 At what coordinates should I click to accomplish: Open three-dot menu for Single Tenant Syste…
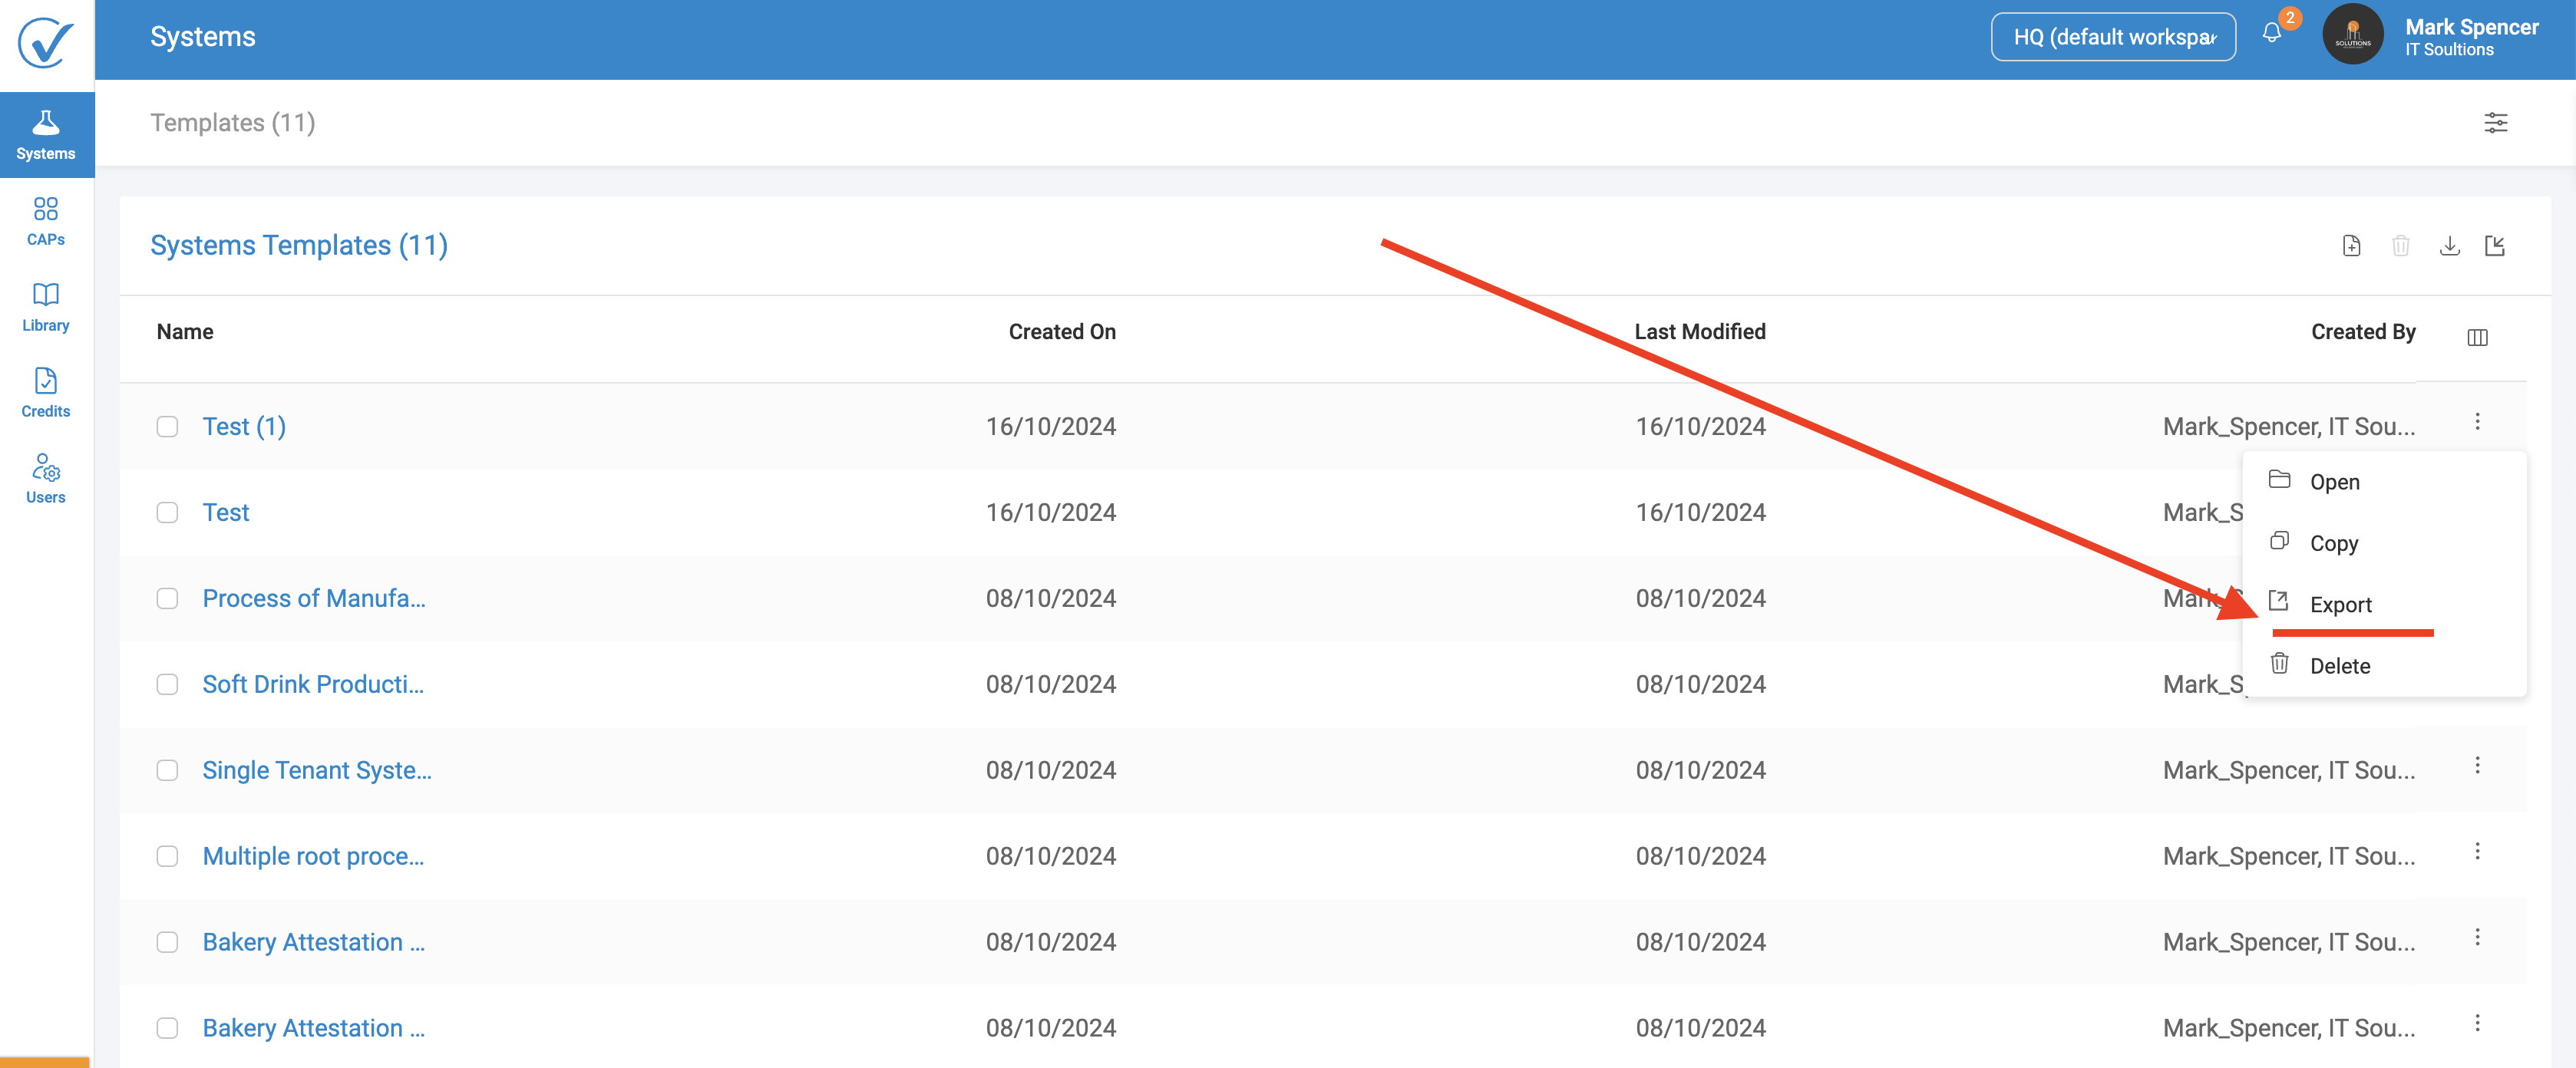tap(2478, 766)
